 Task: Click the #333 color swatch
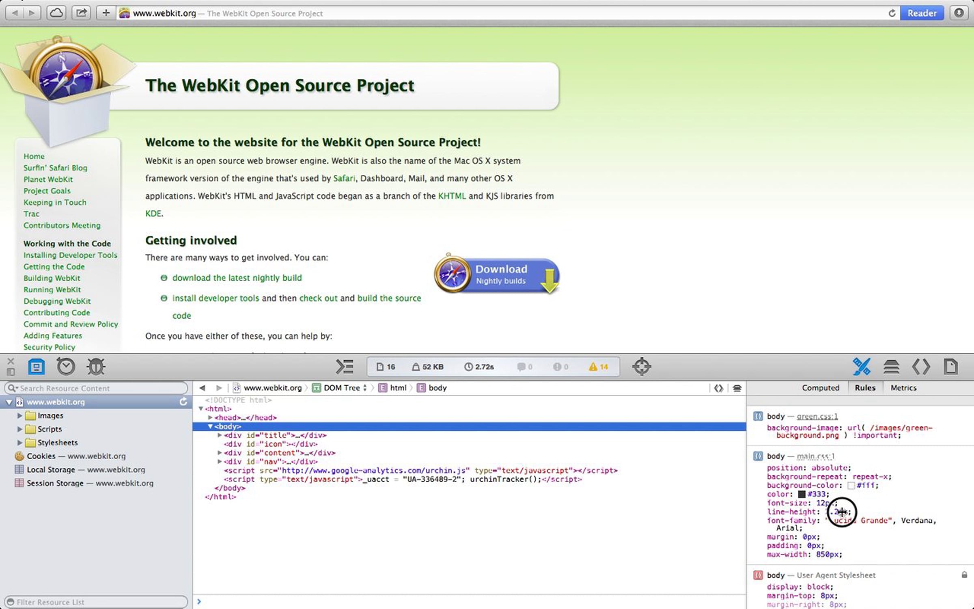tap(802, 494)
